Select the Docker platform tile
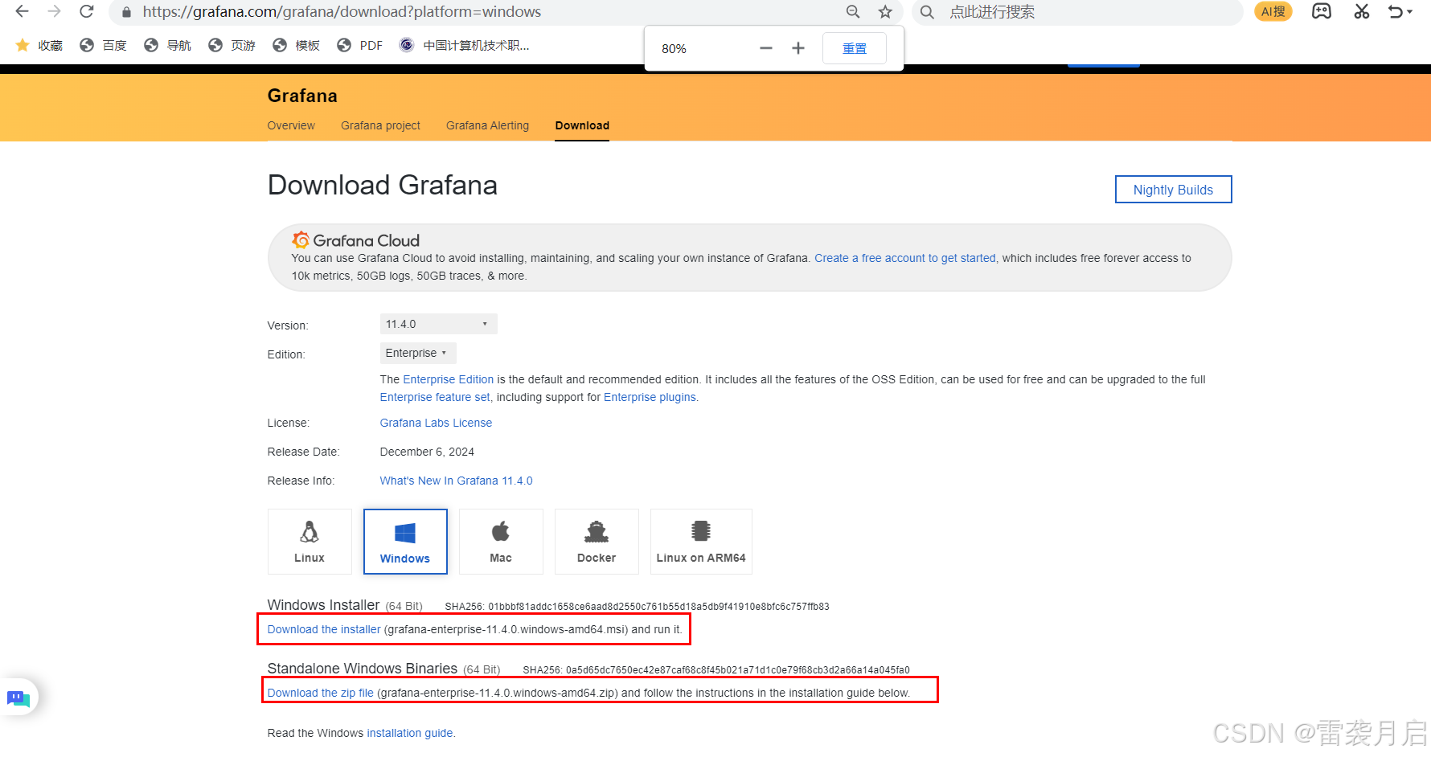 [597, 542]
